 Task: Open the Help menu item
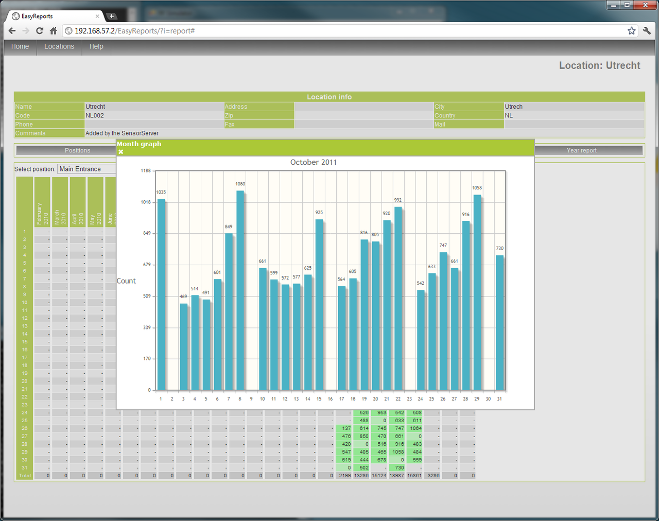[96, 46]
